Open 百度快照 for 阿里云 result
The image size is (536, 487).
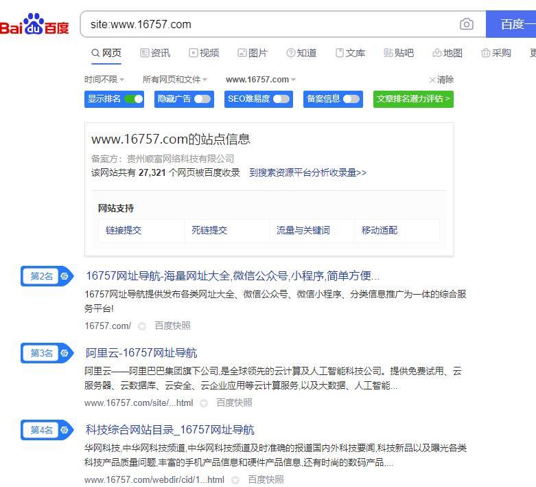tap(235, 403)
